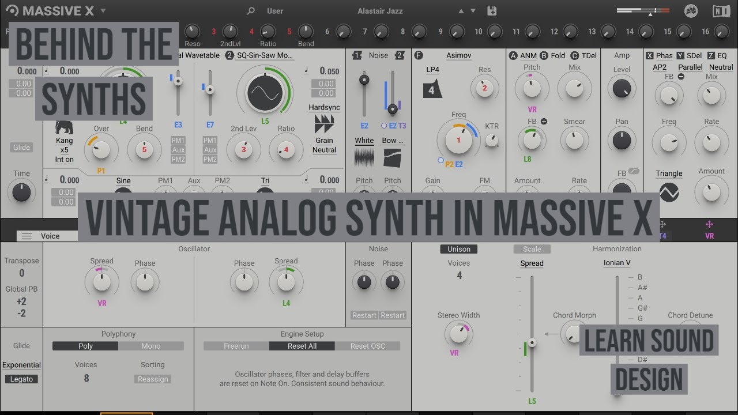Select Reset OSC engine setup
Viewport: 738px width, 415px height.
(368, 346)
